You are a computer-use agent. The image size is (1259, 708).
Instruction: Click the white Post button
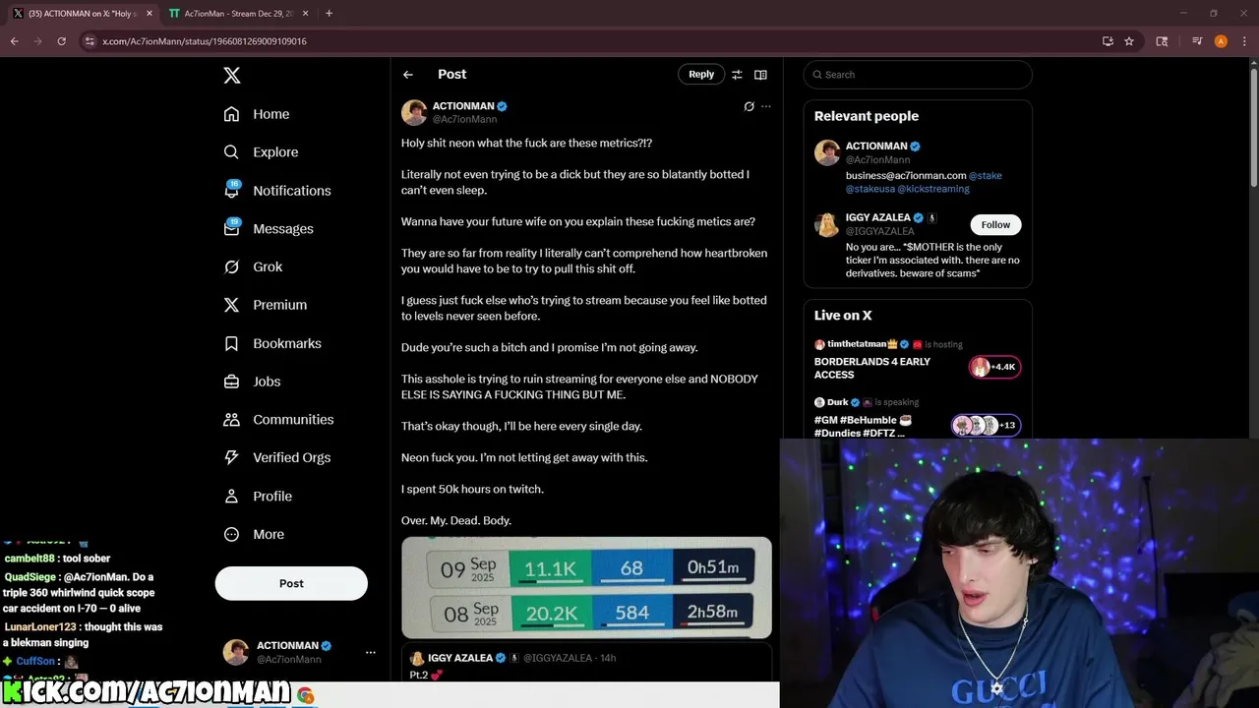291,583
